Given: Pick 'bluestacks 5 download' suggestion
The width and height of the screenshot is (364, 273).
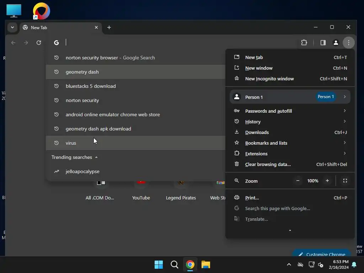Looking at the screenshot, I should point(135,86).
